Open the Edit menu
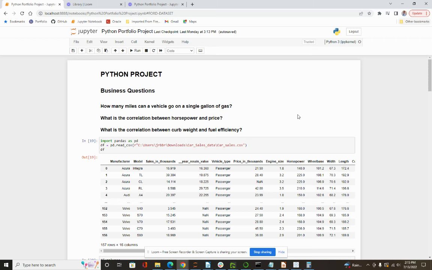Screen dimensions: 432x270 click(x=90, y=42)
